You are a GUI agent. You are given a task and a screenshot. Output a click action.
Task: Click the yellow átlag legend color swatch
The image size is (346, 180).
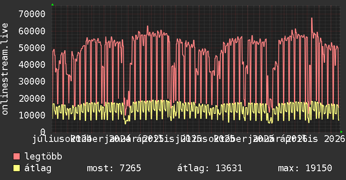pos(16,168)
